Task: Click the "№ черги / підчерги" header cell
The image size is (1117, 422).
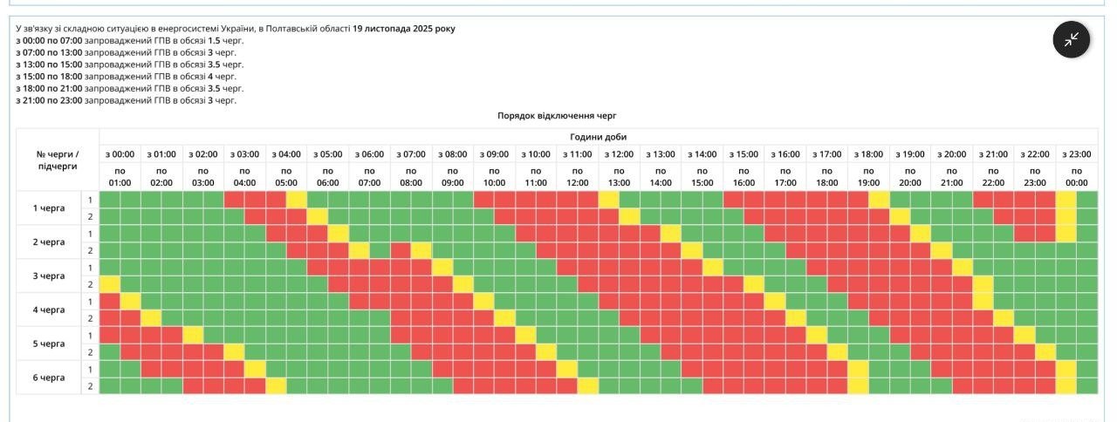Action: (58, 160)
